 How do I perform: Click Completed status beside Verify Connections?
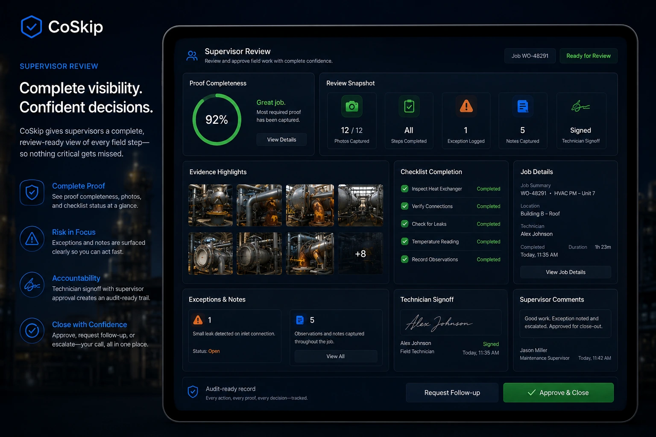[x=489, y=206]
